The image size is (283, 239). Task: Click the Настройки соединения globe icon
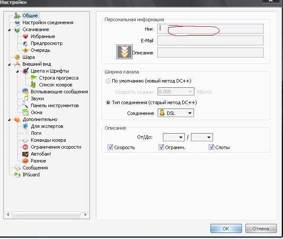pos(17,22)
